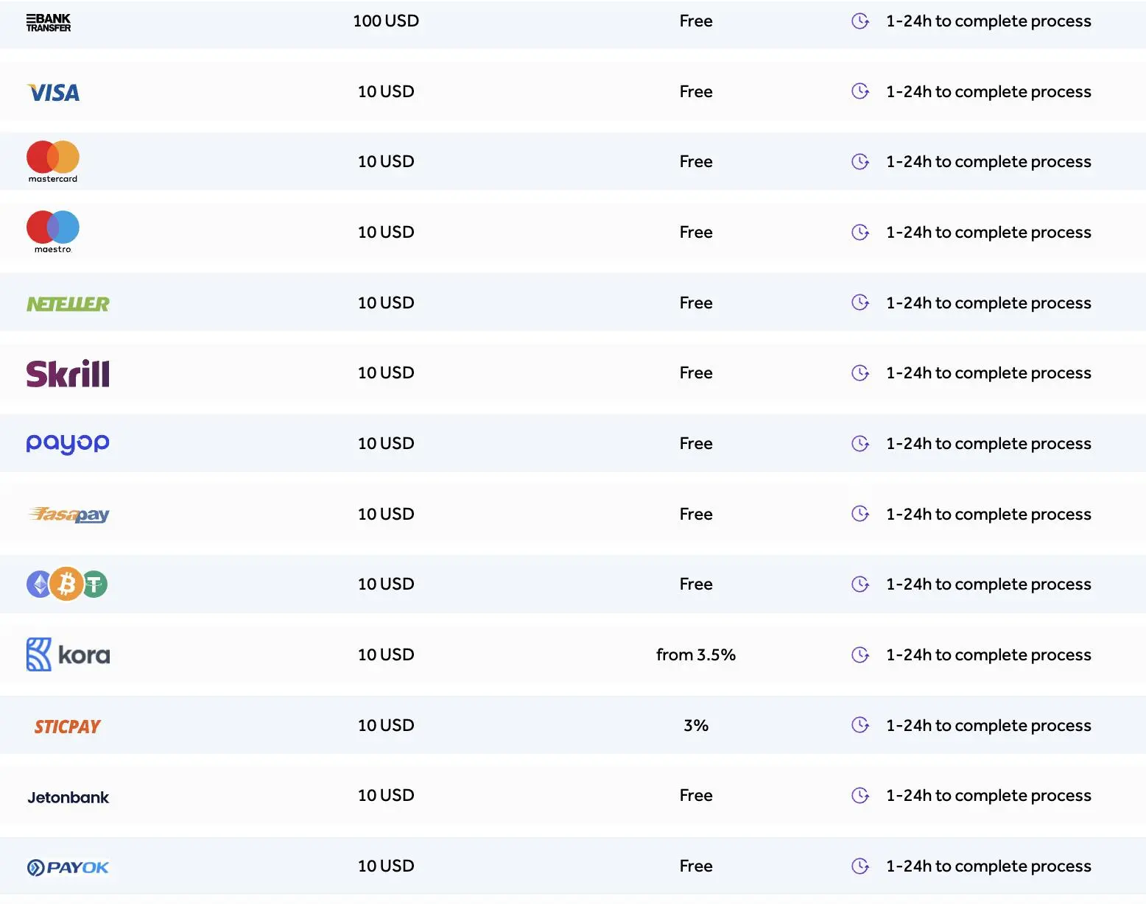Click the "Free" fee in the Mastercard row
Image resolution: width=1146 pixels, height=904 pixels.
[x=696, y=161]
